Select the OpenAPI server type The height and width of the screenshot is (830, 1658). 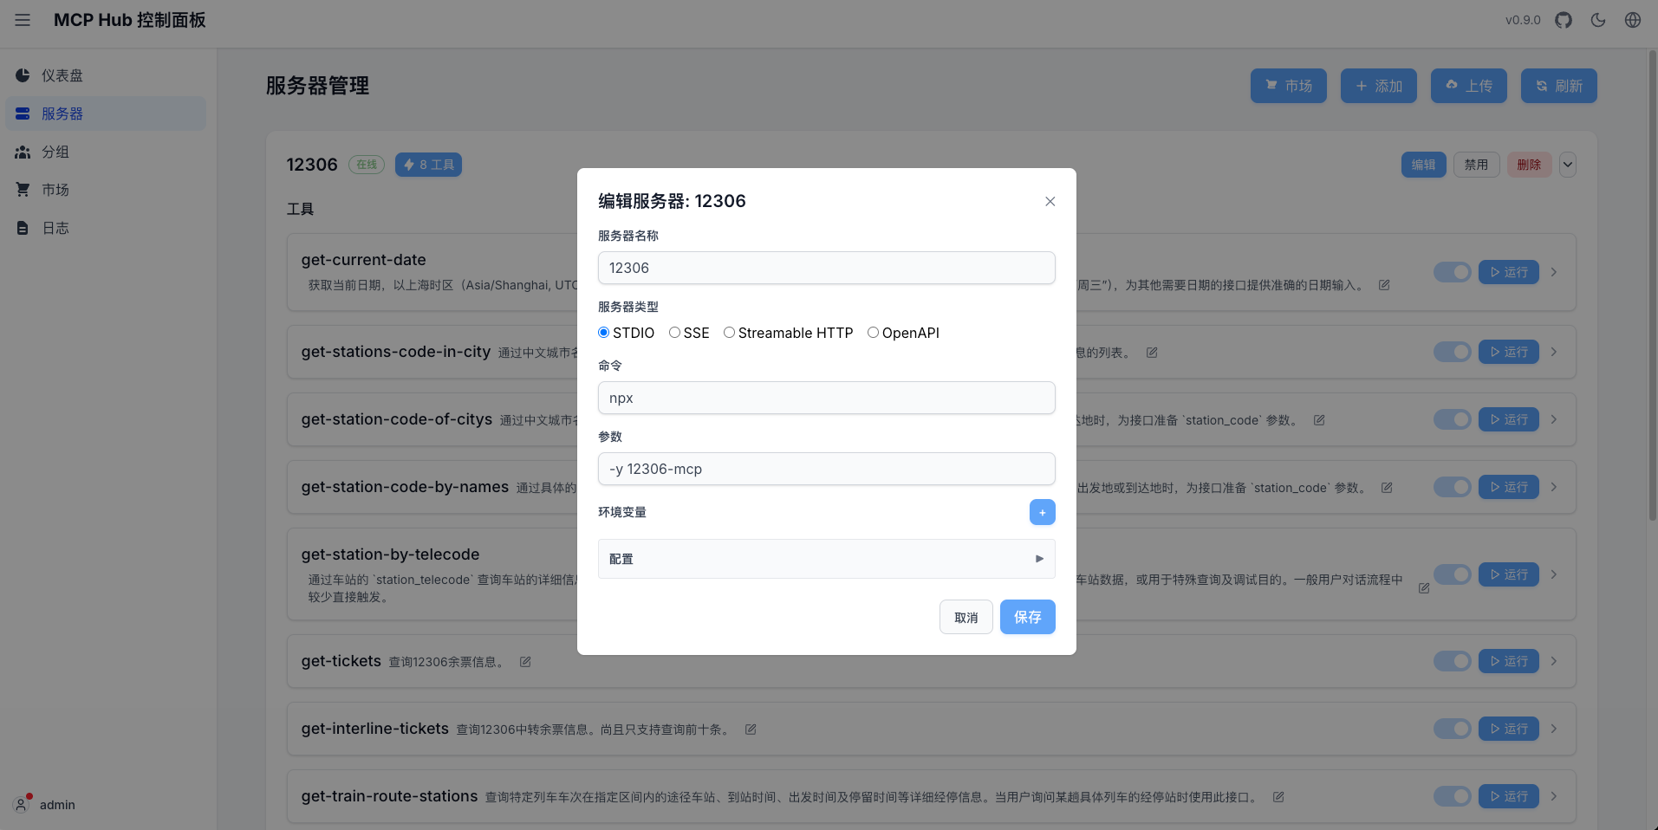pos(873,333)
